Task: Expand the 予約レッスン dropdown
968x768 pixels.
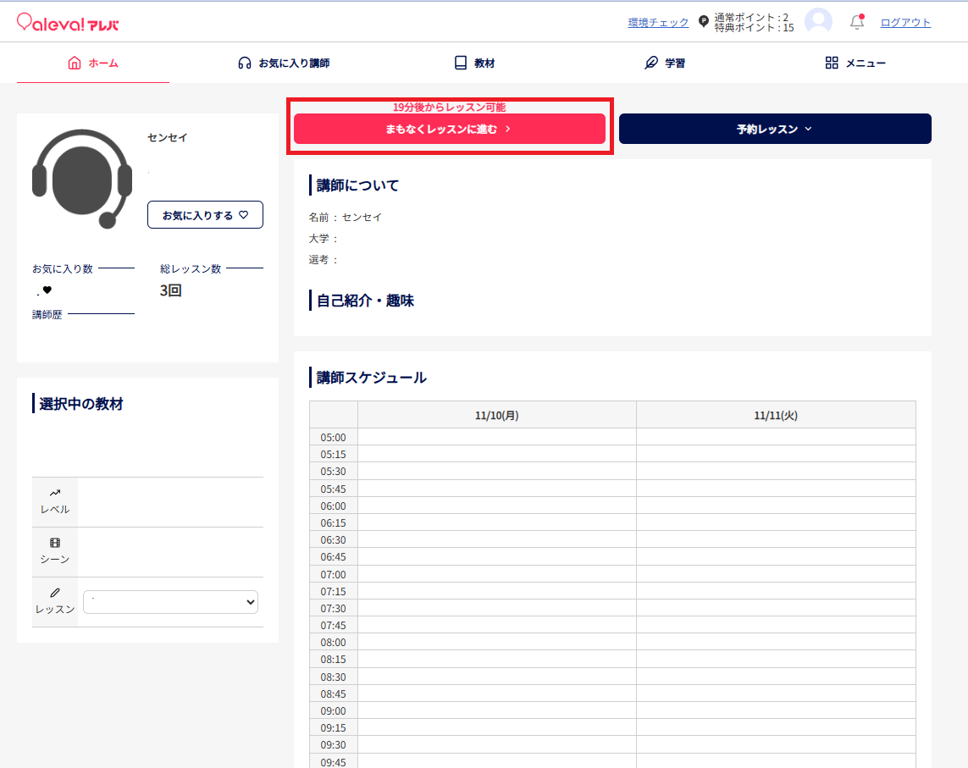Action: point(775,129)
